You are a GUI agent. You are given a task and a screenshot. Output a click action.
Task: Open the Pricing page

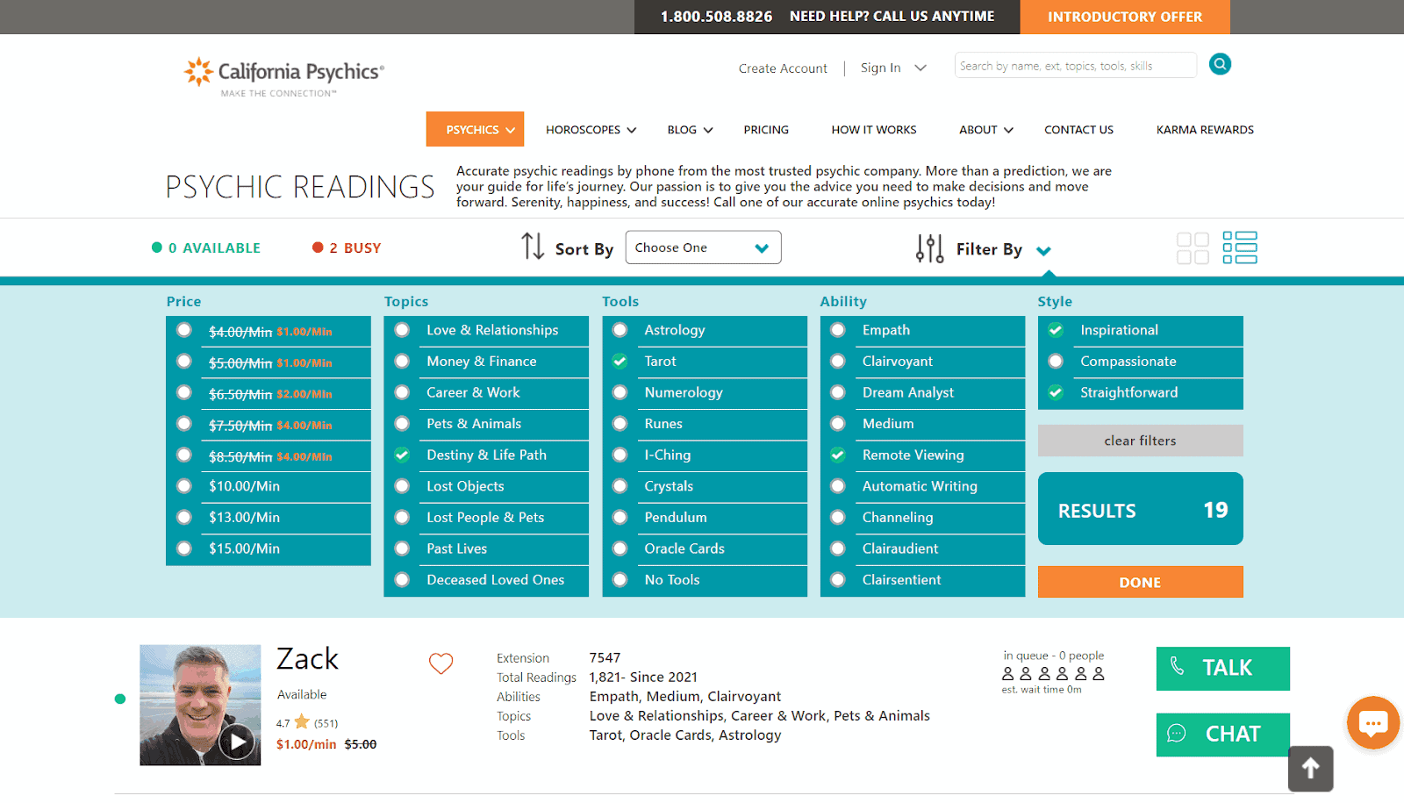[x=766, y=130]
